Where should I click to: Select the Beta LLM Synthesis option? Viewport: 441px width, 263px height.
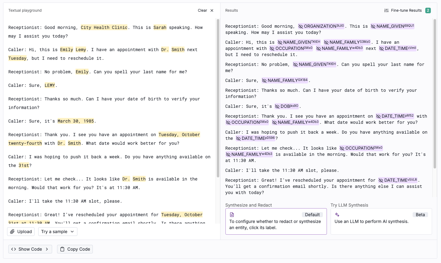381,221
